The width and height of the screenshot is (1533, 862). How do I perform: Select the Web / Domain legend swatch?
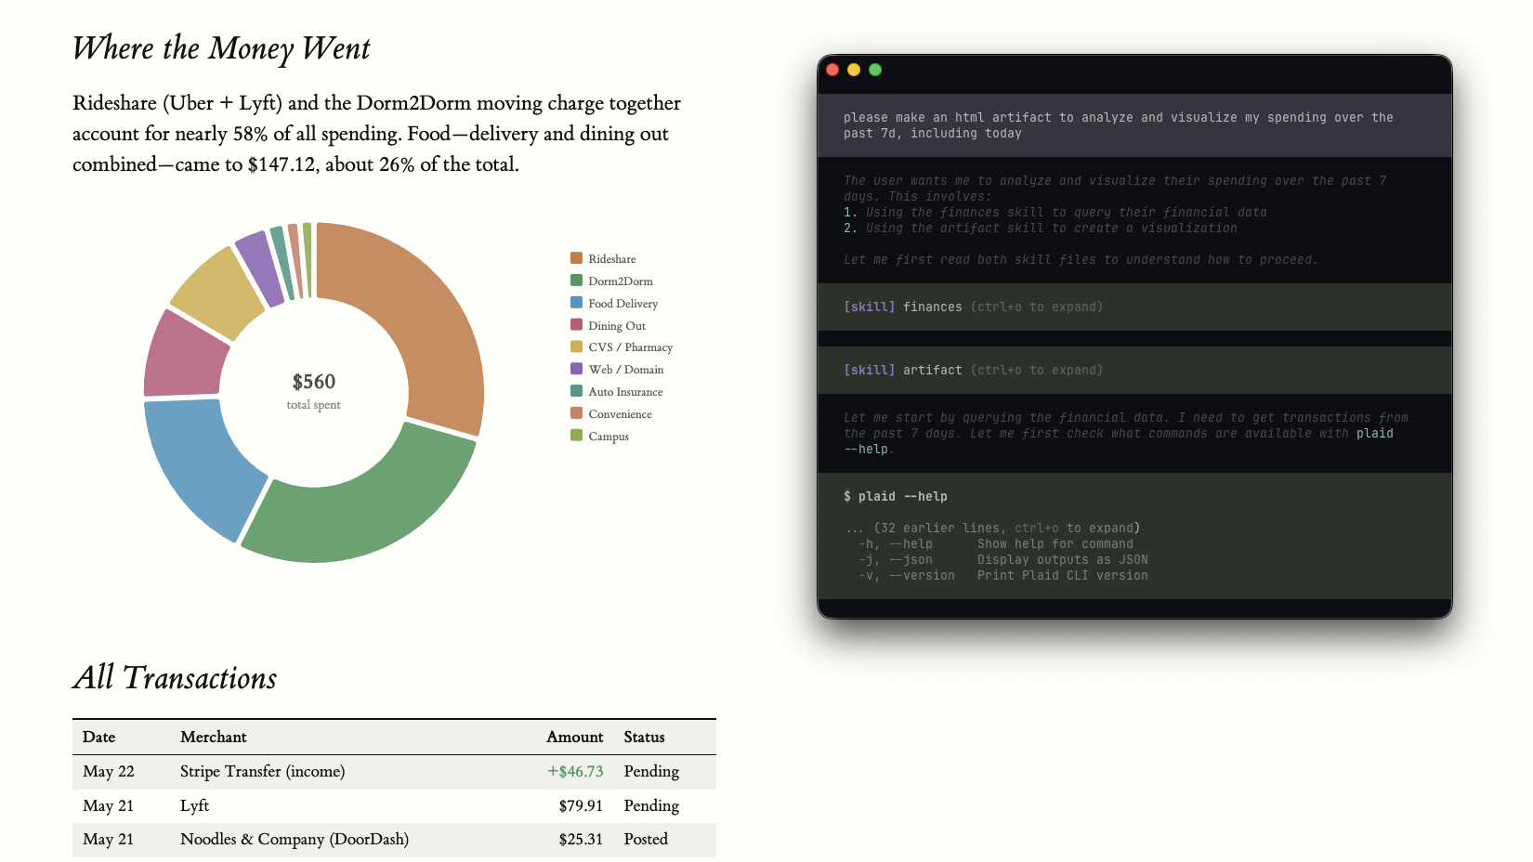576,369
